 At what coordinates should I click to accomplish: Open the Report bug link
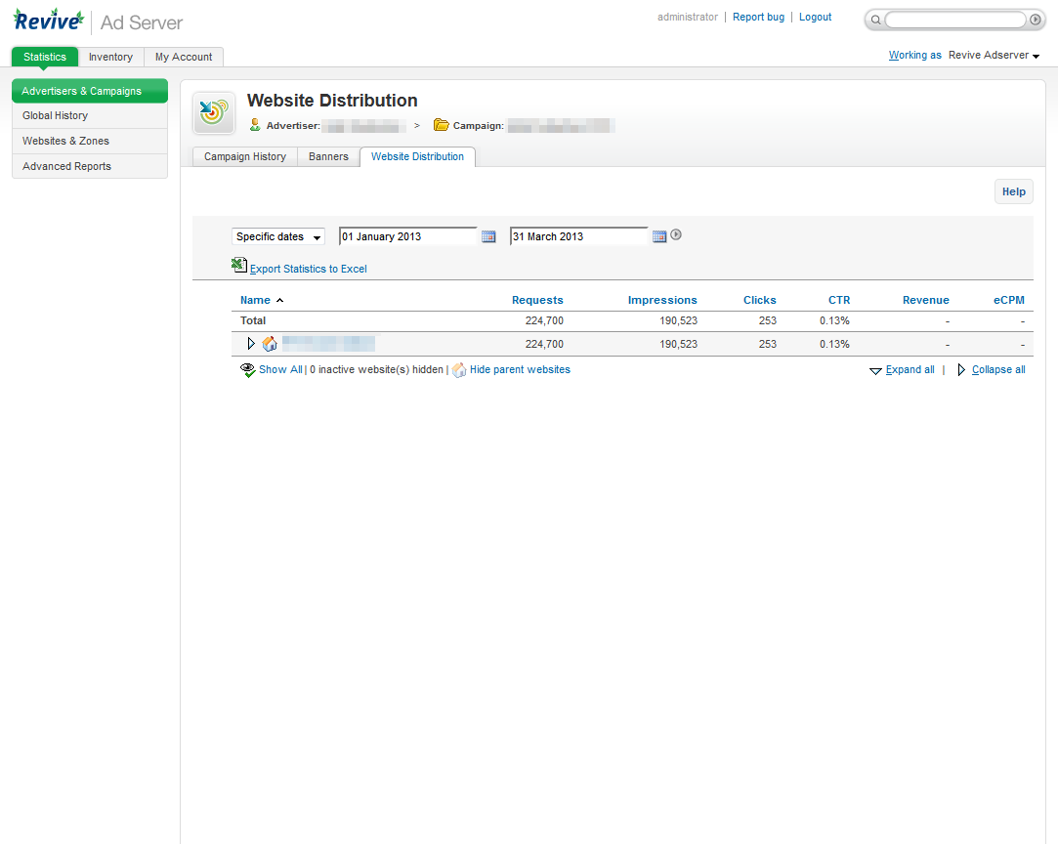758,17
